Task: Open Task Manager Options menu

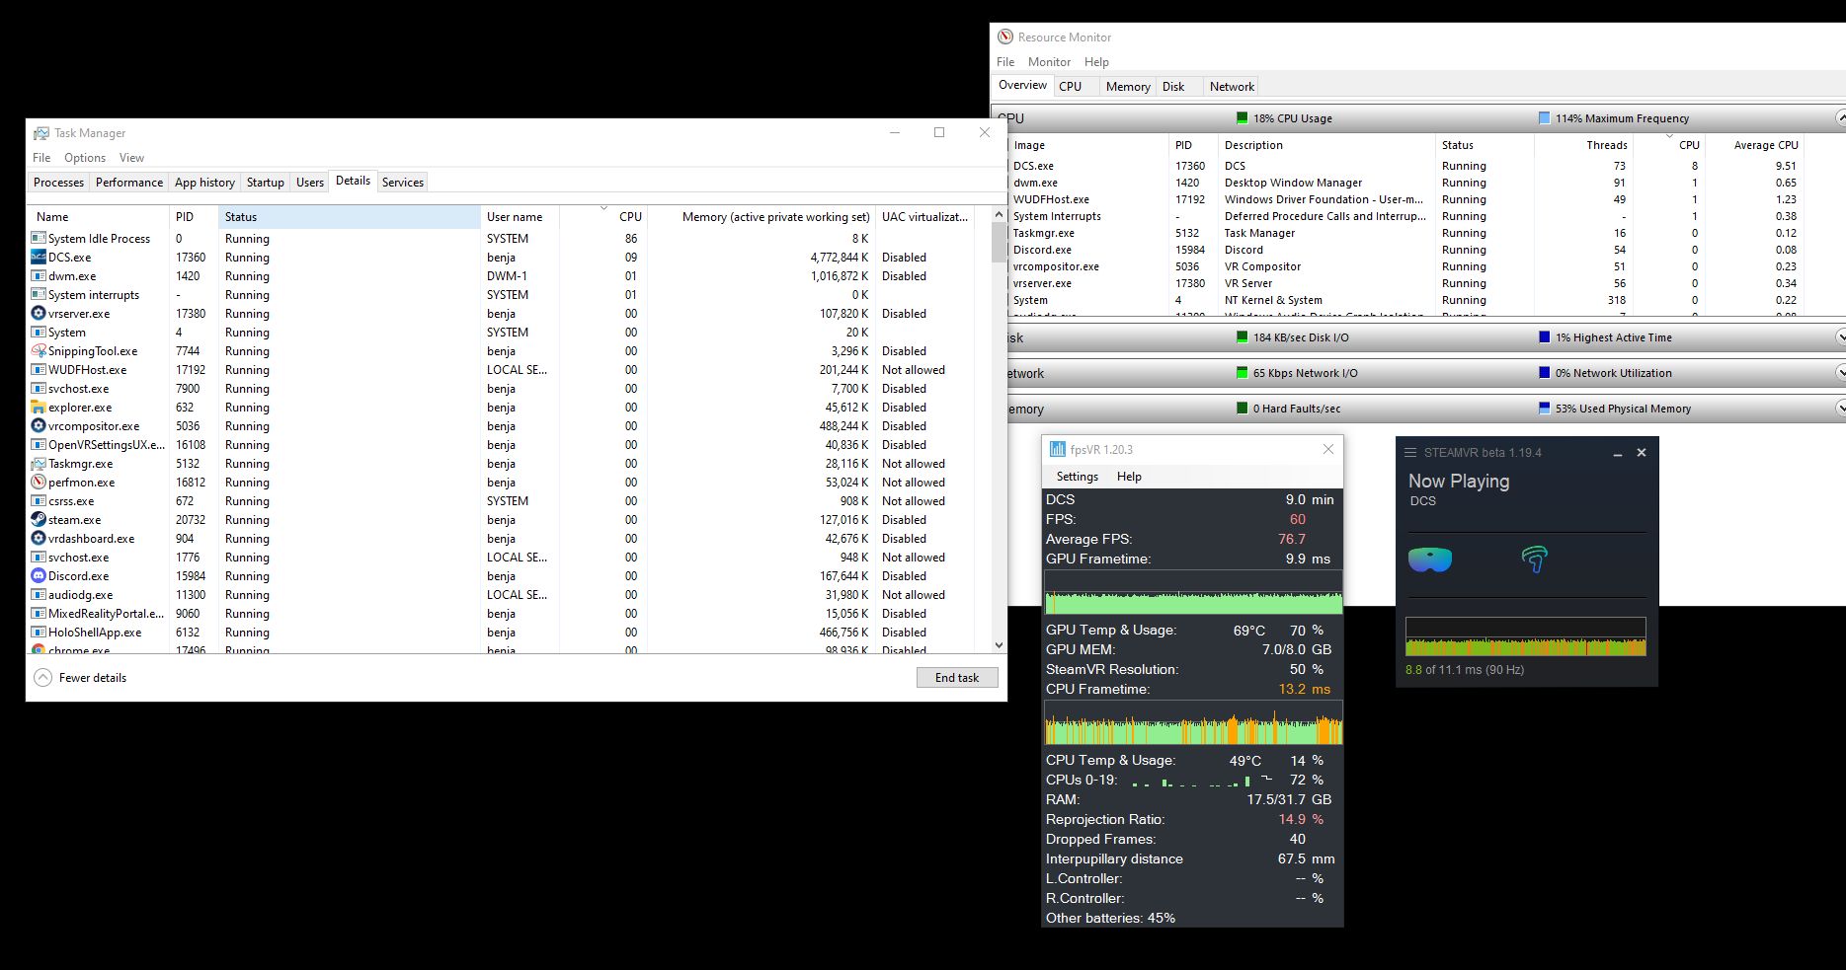Action: tap(85, 158)
